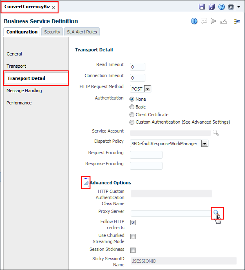Open Proxy Server search magnifier

tap(217, 212)
